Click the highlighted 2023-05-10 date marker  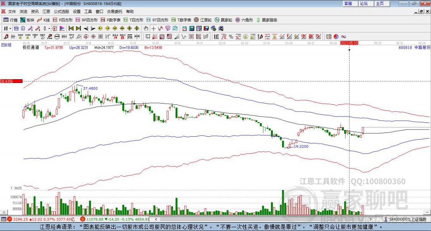point(349,43)
